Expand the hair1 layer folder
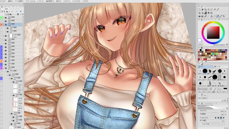229x129 pixels. 4,21
